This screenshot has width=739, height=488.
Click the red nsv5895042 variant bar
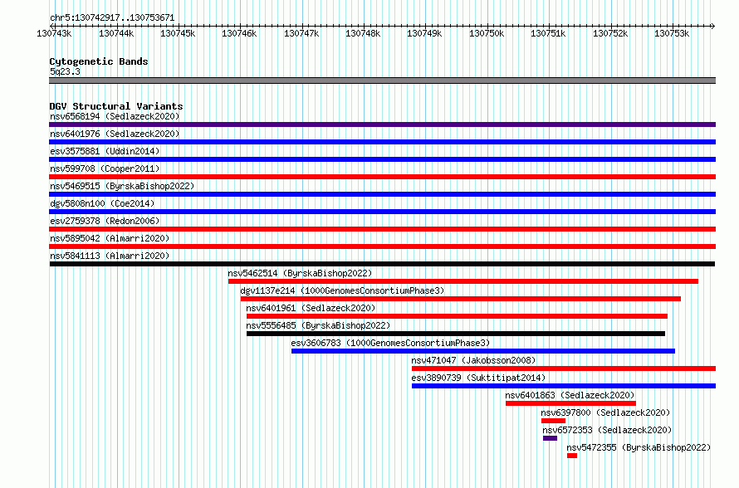382,246
